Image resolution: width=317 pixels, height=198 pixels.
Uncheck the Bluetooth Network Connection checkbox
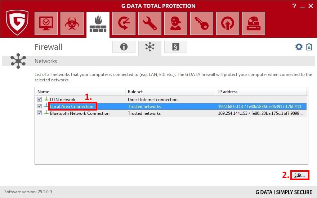pyautogui.click(x=39, y=113)
